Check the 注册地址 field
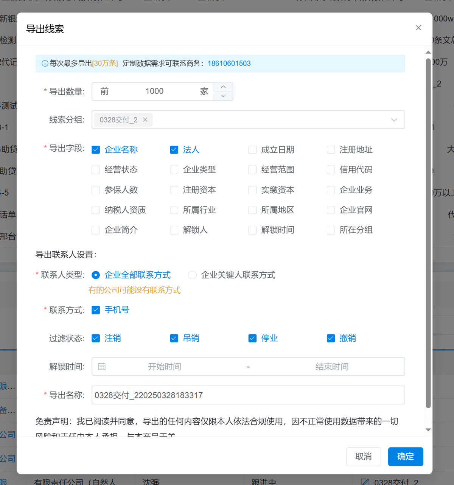Viewport: 454px width, 485px height. click(x=331, y=150)
